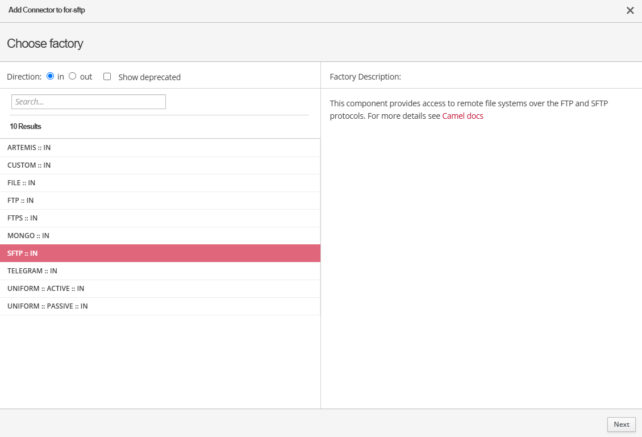
Task: Choose UNIFORM :: ACTIVE :: IN factory
Action: pyautogui.click(x=45, y=289)
